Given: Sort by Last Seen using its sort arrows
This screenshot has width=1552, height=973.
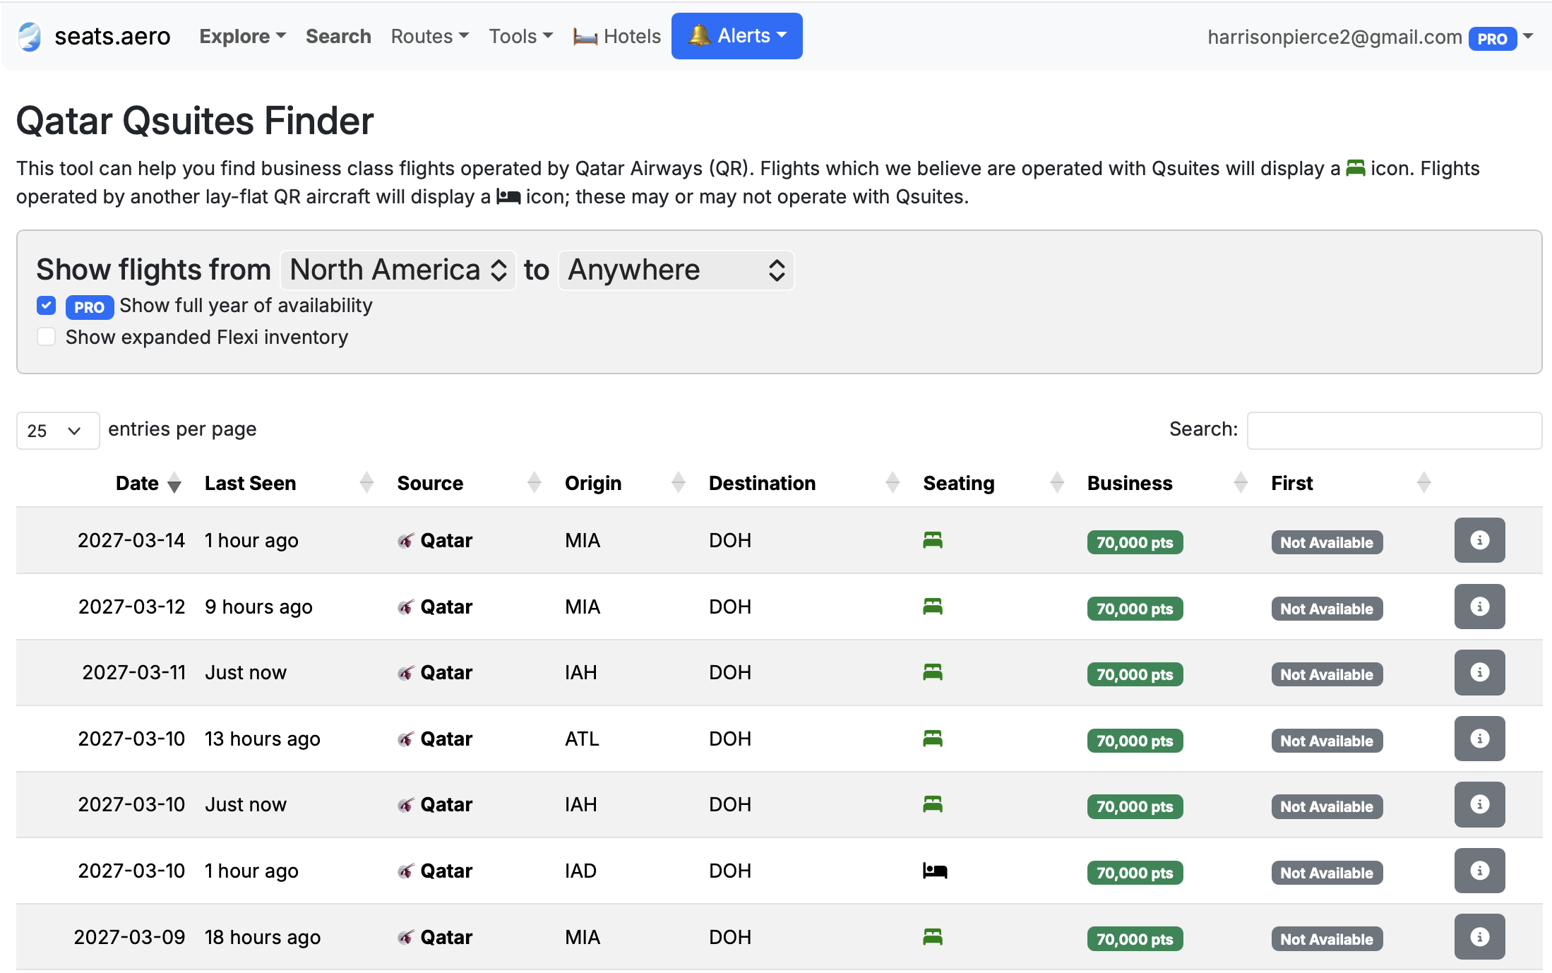Looking at the screenshot, I should pyautogui.click(x=366, y=483).
